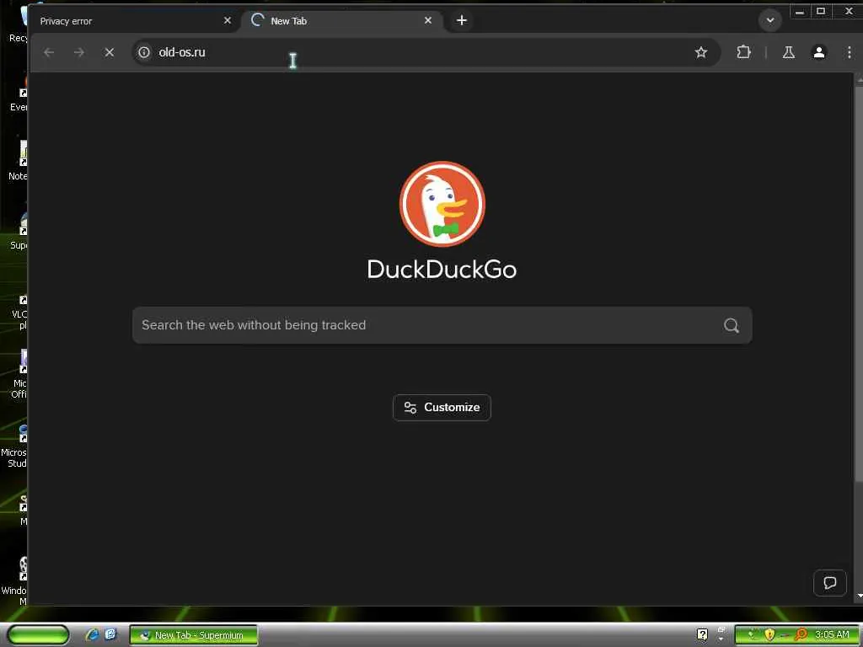
Task: Click the DuckDuckGo title text
Action: 442,270
